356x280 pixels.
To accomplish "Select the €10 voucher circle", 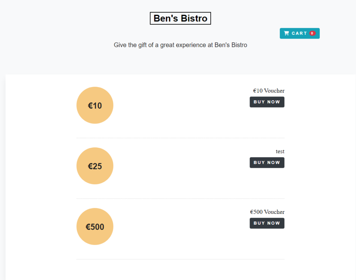I will pos(95,105).
